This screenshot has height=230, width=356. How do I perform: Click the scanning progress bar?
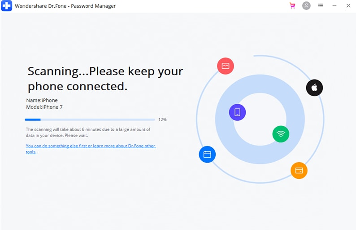90,119
